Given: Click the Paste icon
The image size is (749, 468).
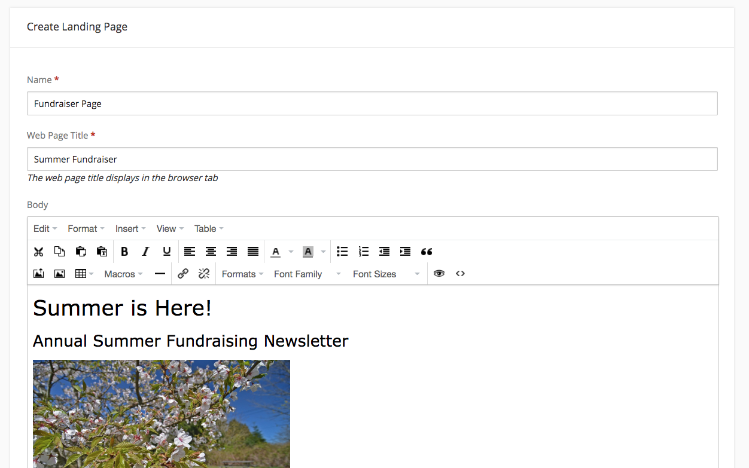Looking at the screenshot, I should (81, 252).
